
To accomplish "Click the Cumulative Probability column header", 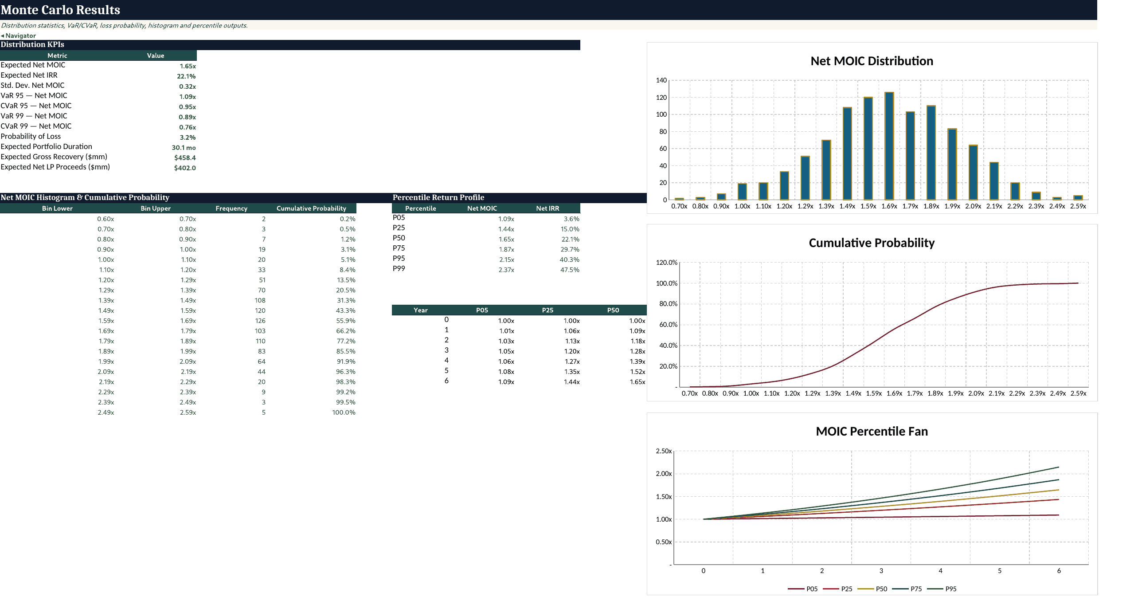I will (311, 208).
